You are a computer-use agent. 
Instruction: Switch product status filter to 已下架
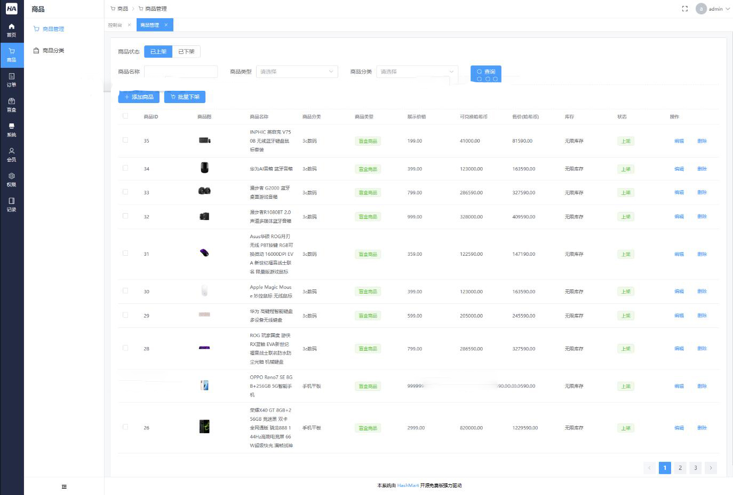point(186,52)
